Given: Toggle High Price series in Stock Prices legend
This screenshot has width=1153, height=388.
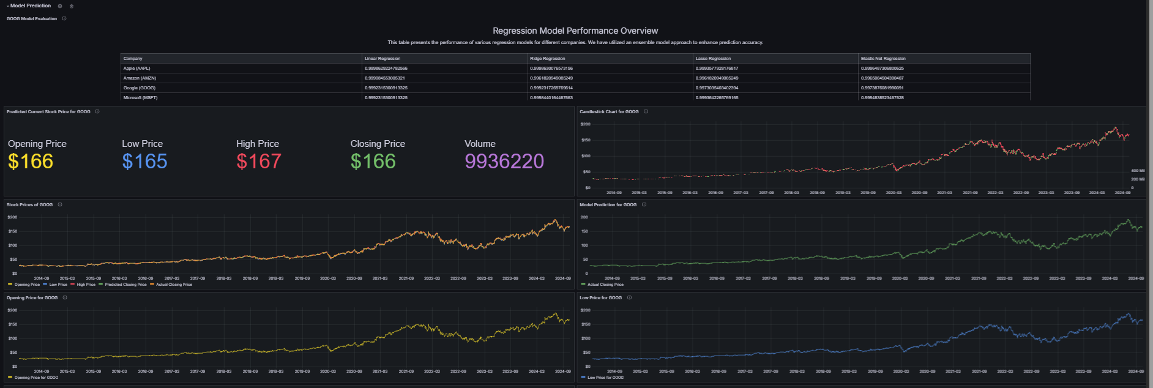Looking at the screenshot, I should 86,285.
